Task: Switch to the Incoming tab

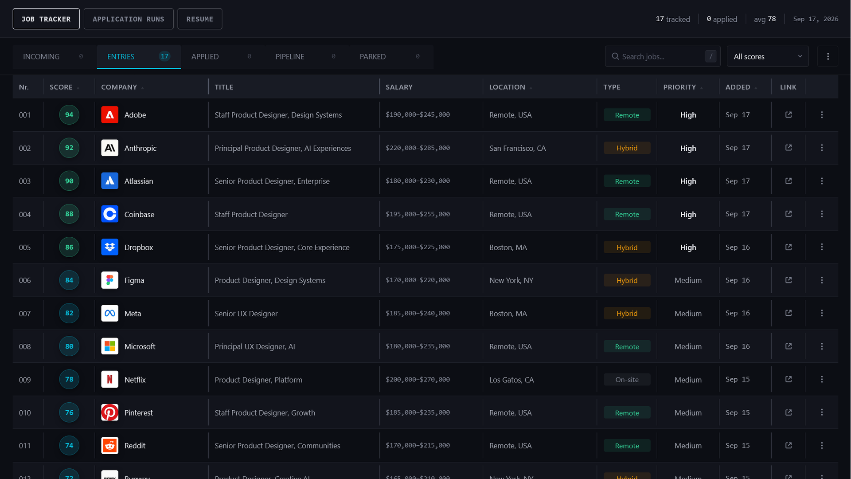Action: (55, 56)
